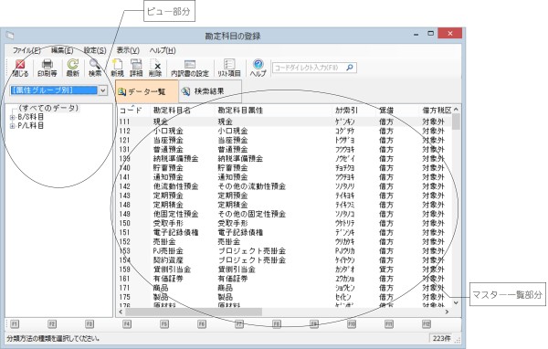Click the 削除 delete toolbar icon
This screenshot has height=349, width=548.
[155, 68]
